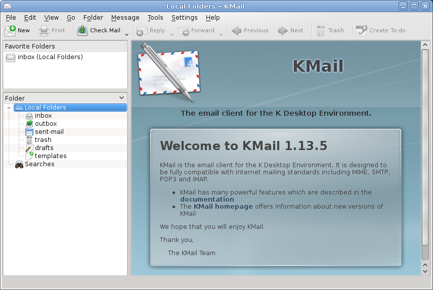The width and height of the screenshot is (433, 290).
Task: Click the Welcome to KMail 1.13.5 heading
Action: pos(244,146)
